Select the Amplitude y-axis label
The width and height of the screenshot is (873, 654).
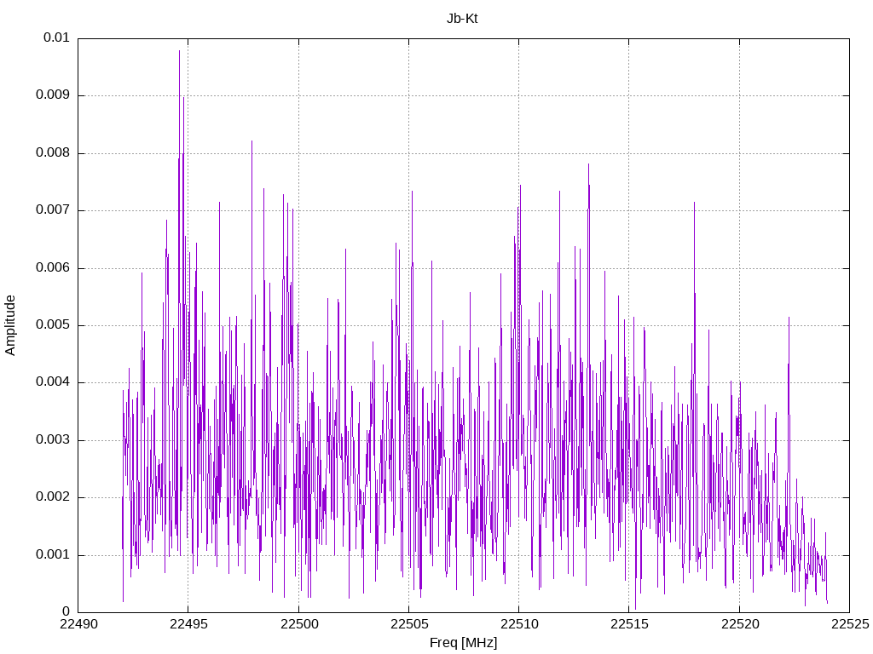click(10, 325)
